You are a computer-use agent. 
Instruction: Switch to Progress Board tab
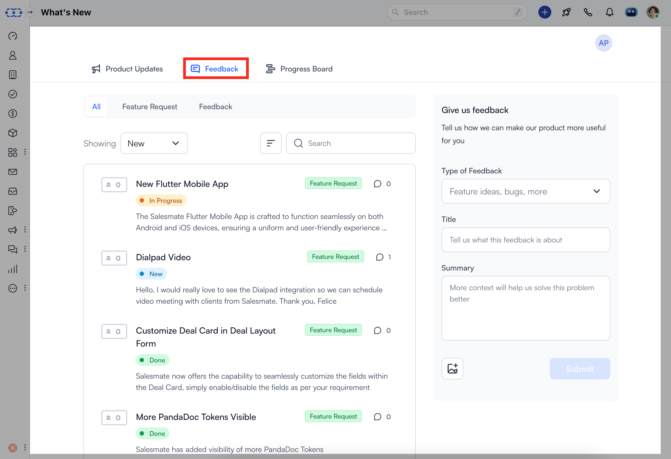tap(299, 69)
